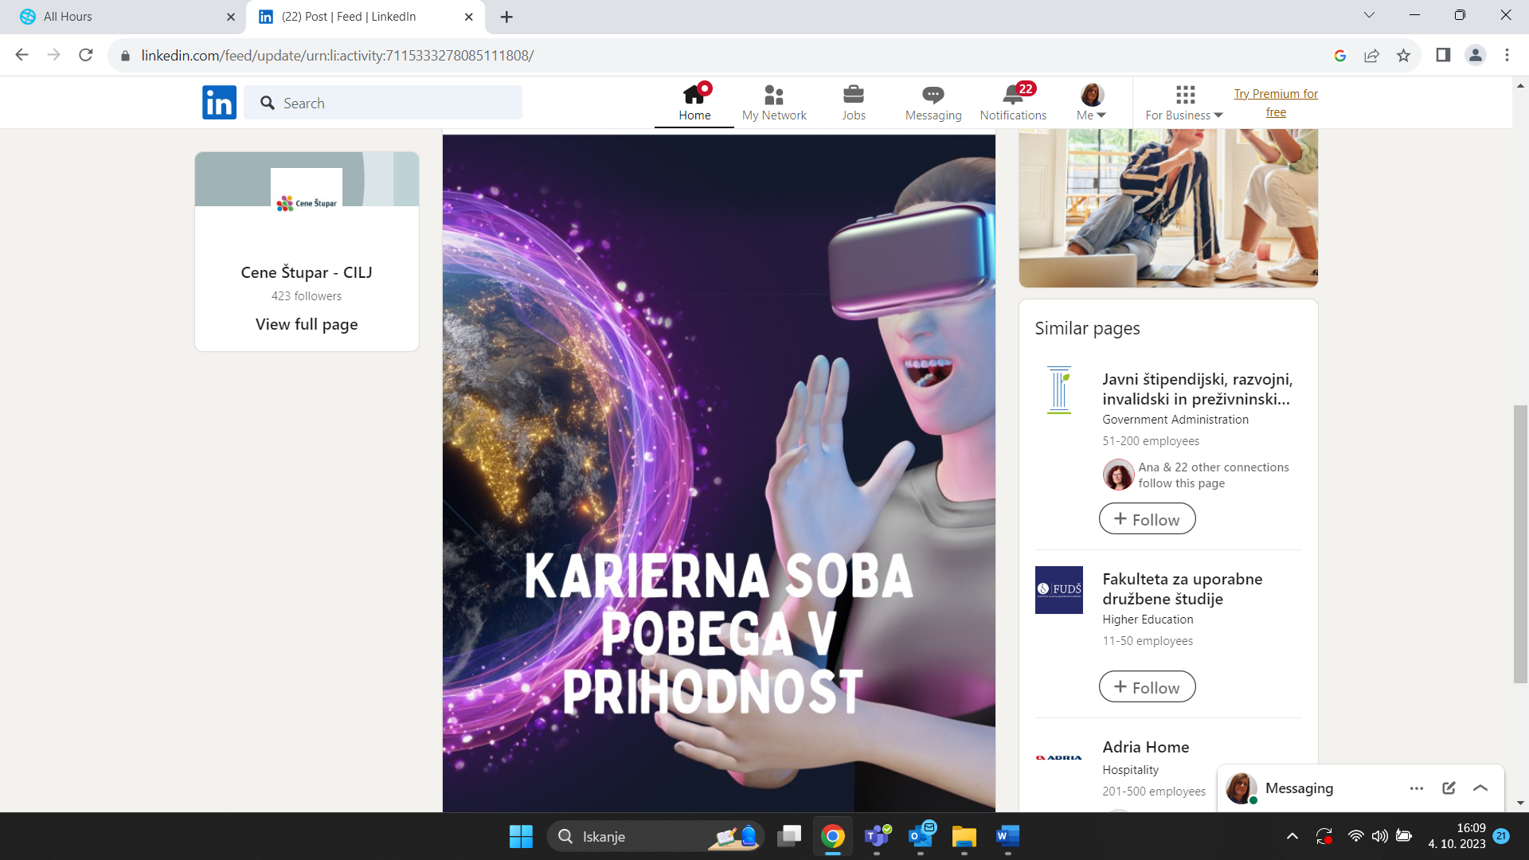Expand the Messaging panel chevron

coord(1480,788)
